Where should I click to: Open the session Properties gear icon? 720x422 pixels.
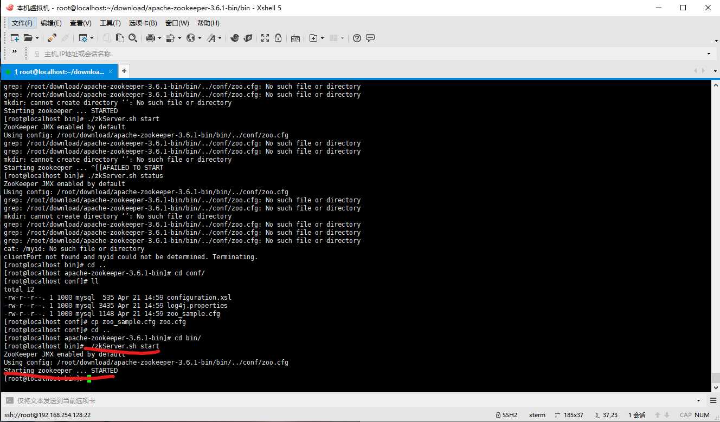pyautogui.click(x=83, y=38)
